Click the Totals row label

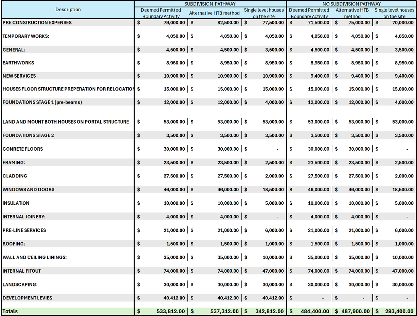coord(10,311)
